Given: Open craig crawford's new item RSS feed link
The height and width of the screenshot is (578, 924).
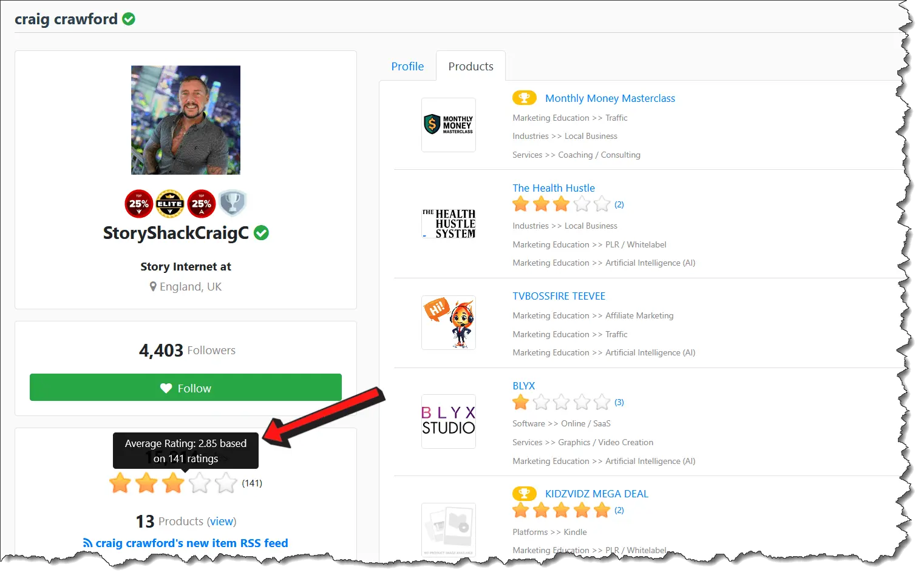Looking at the screenshot, I should [x=192, y=543].
